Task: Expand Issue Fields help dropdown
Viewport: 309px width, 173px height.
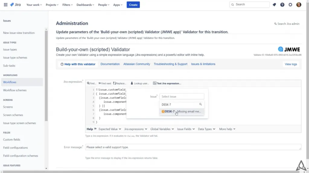Action: click(x=186, y=129)
